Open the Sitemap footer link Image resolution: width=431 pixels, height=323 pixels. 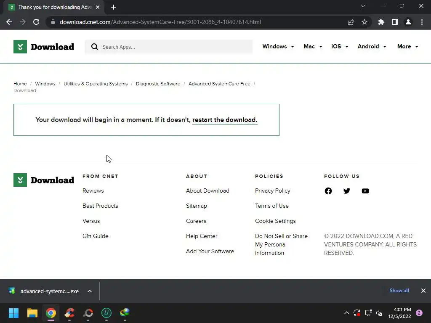coord(197,206)
